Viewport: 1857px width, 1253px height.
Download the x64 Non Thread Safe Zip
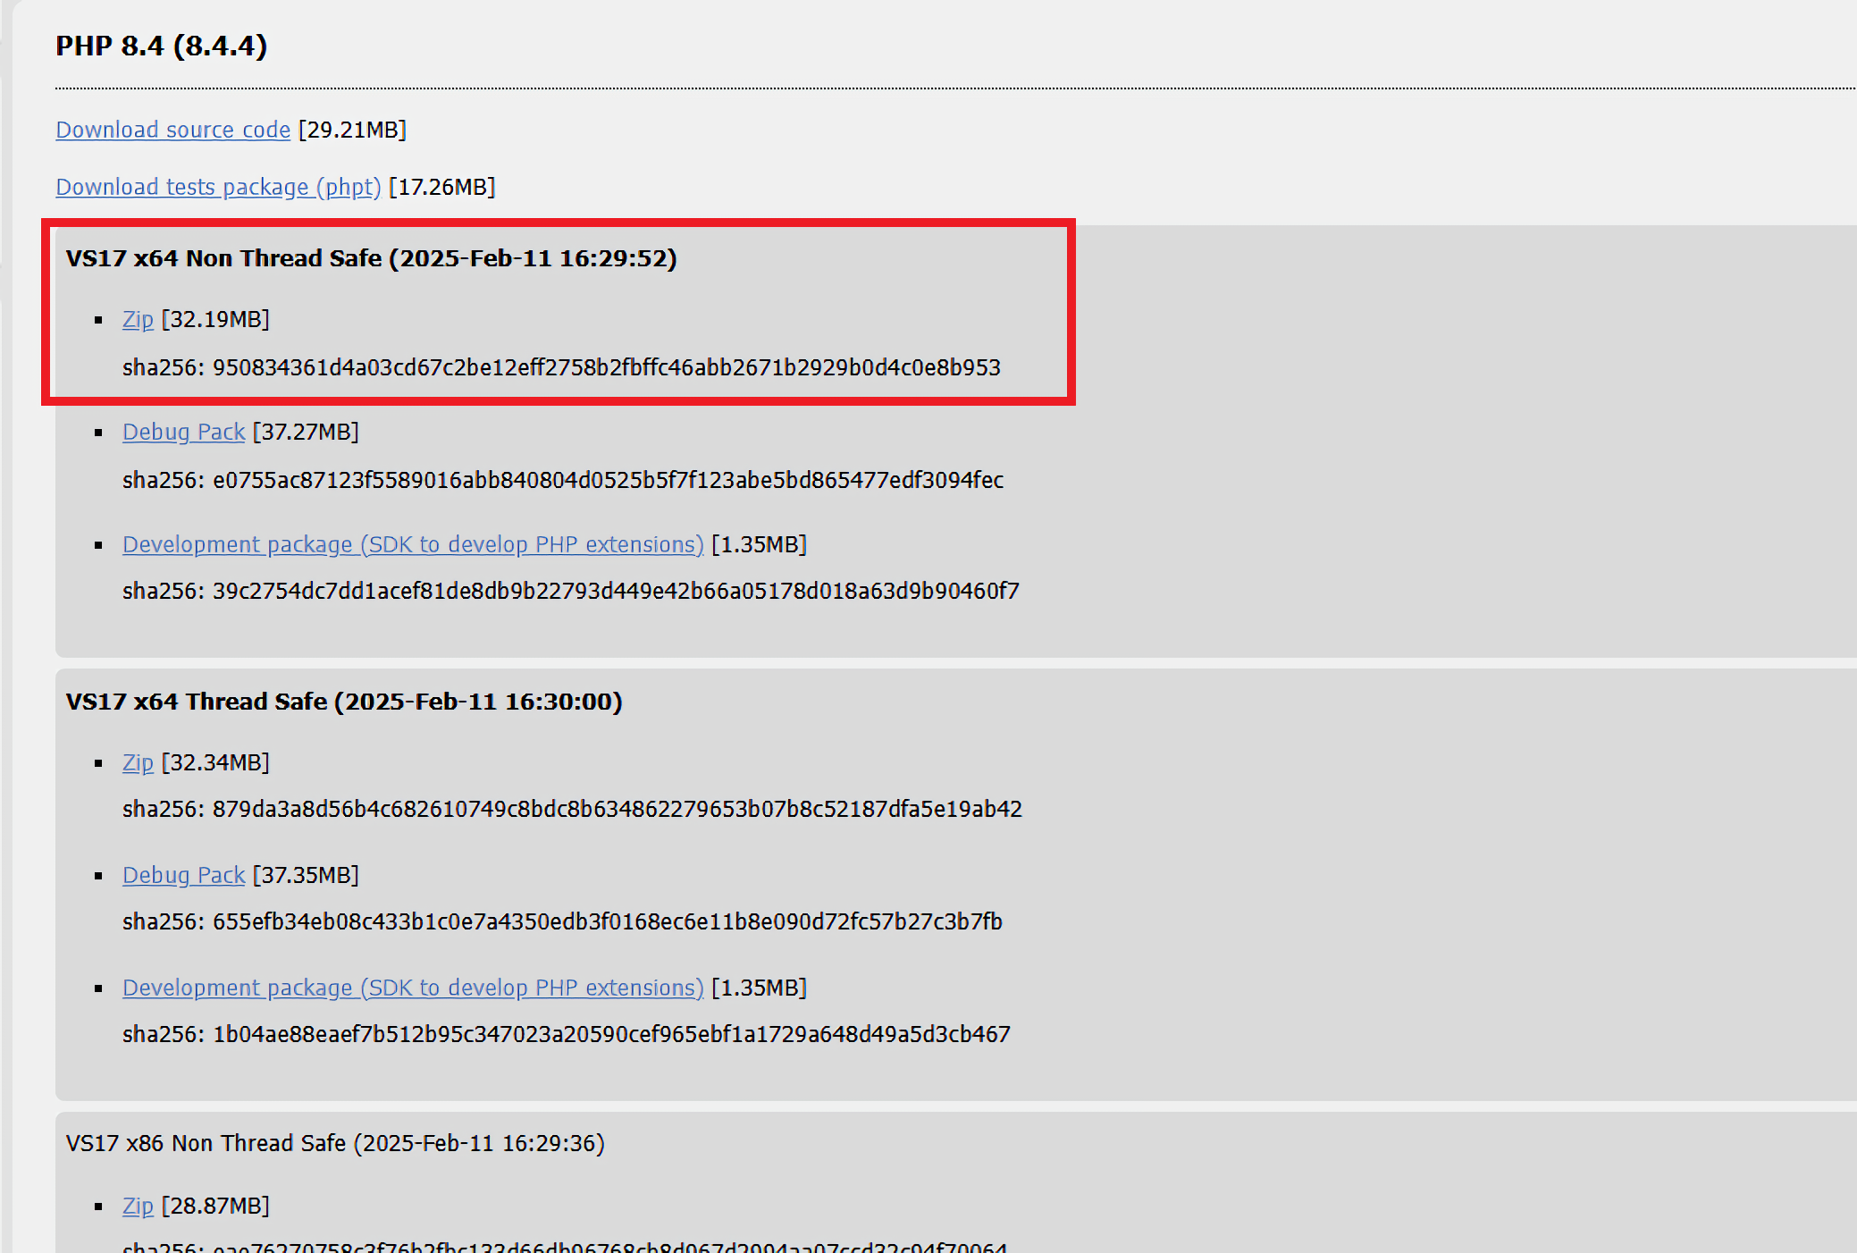(x=138, y=319)
